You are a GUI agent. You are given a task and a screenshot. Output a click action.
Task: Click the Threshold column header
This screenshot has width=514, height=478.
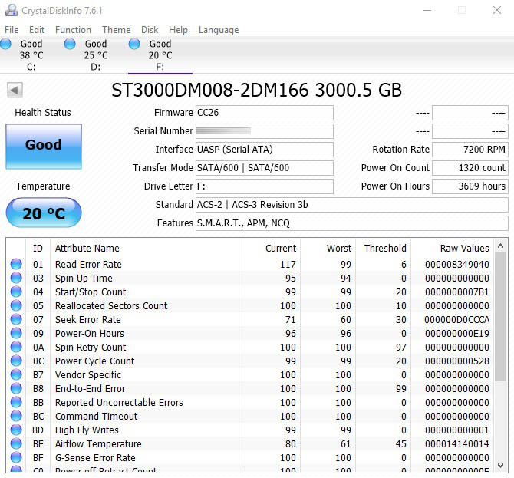(385, 248)
